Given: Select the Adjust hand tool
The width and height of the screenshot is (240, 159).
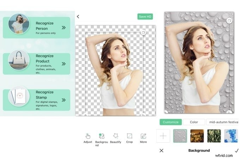Looking at the screenshot, I should click(88, 137).
